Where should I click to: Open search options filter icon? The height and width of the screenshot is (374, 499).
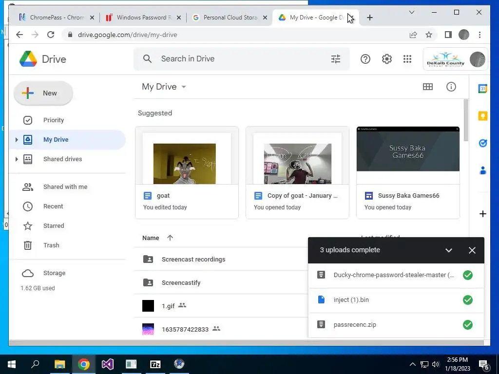click(x=335, y=59)
